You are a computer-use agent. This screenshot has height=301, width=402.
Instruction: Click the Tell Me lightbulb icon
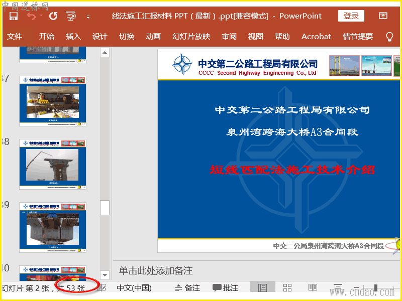coord(389,37)
